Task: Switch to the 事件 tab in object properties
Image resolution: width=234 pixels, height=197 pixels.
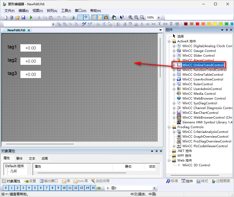Action: coord(19,158)
